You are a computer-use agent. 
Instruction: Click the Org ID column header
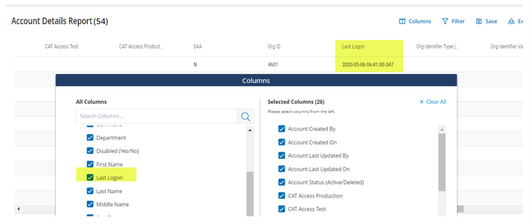click(273, 46)
